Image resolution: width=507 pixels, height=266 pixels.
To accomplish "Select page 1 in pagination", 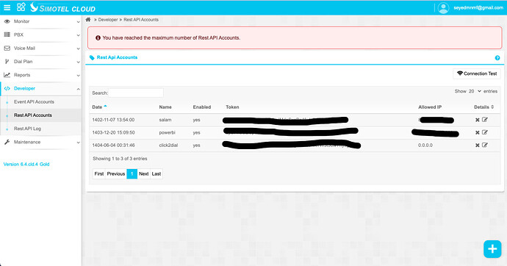I will [132, 174].
